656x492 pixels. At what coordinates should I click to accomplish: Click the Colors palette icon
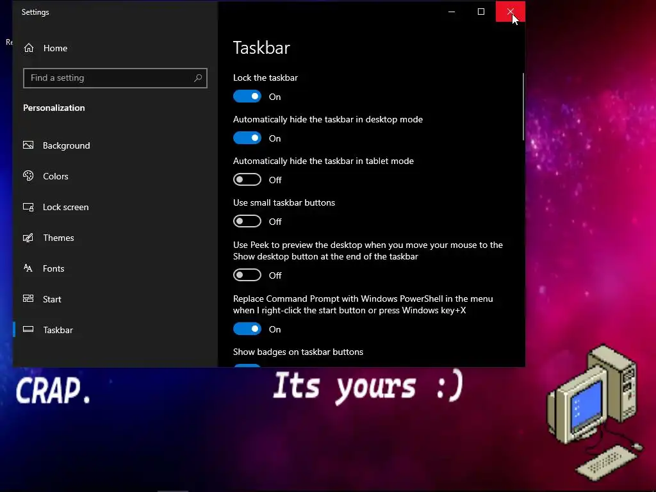click(28, 176)
